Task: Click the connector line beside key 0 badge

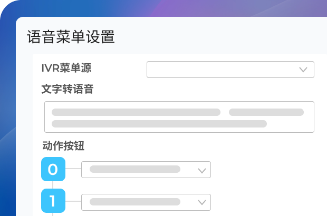Action: [73, 170]
